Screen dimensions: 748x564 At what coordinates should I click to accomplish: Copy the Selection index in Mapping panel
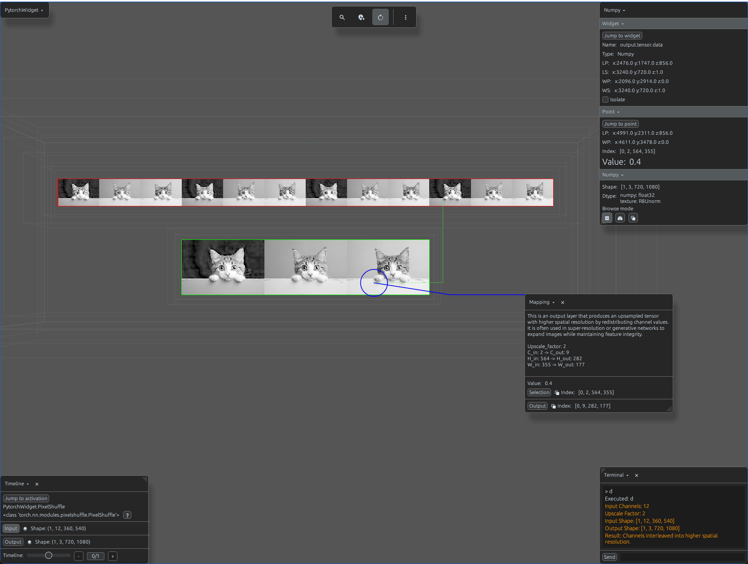click(557, 393)
